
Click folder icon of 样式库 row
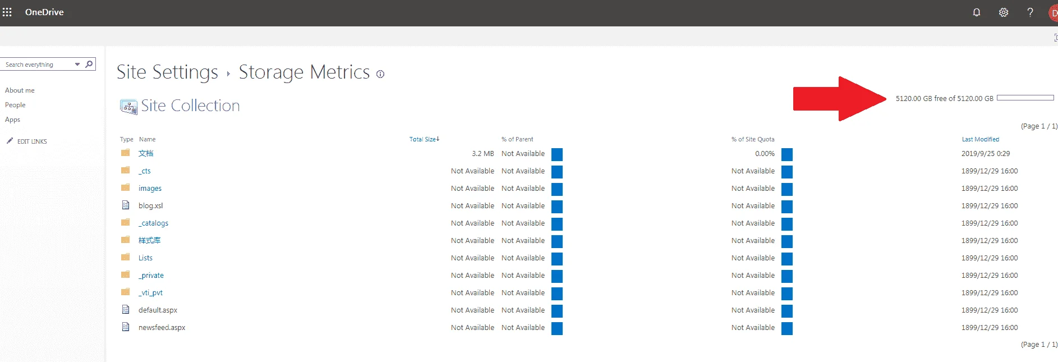coord(126,240)
